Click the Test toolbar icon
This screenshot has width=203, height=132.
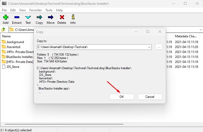click(28, 18)
